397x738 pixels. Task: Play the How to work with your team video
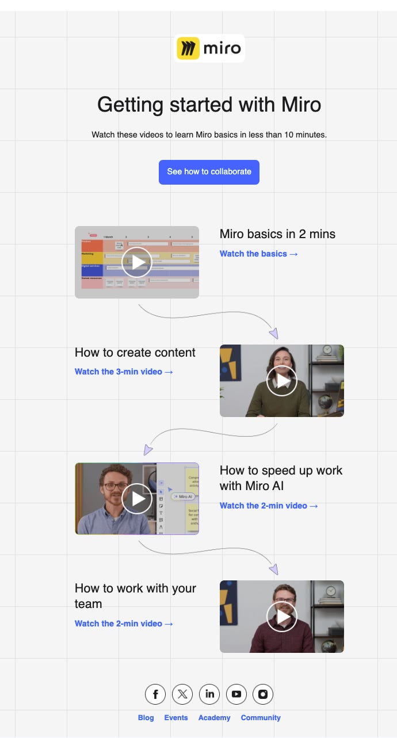pyautogui.click(x=282, y=617)
